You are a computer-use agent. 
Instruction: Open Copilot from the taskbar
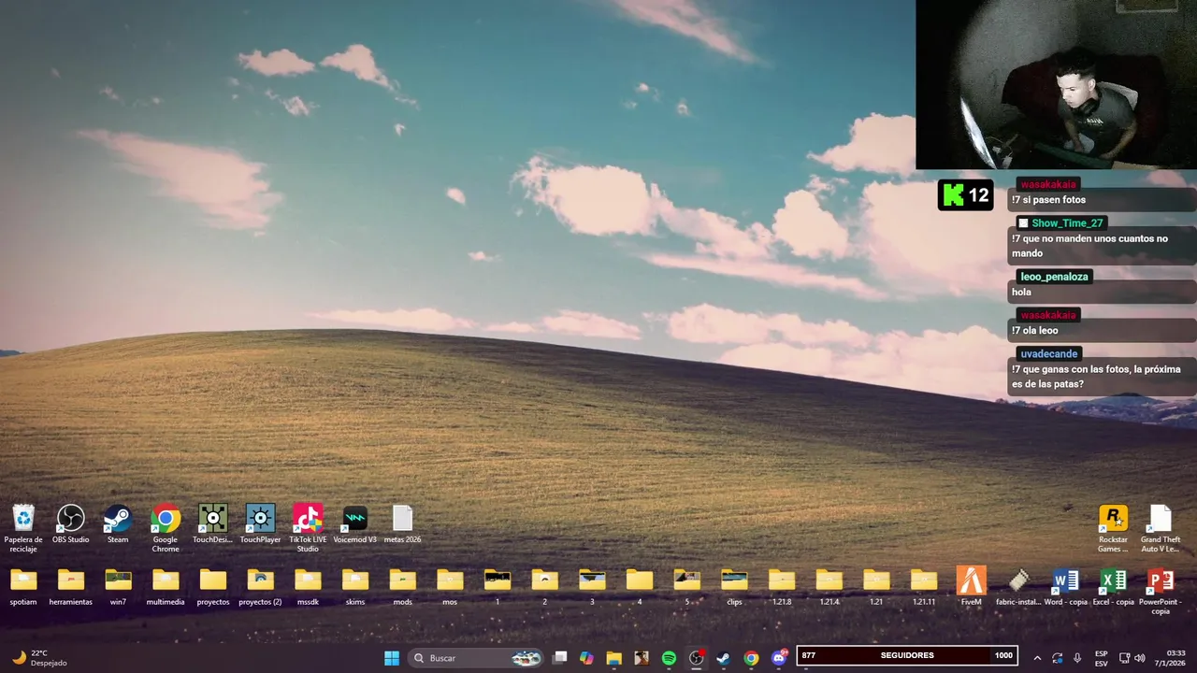tap(586, 658)
